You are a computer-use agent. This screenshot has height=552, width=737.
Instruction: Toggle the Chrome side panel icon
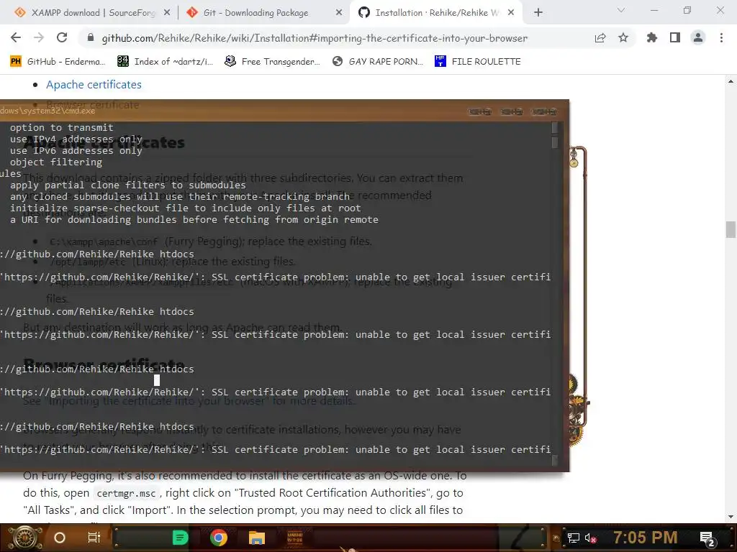675,37
